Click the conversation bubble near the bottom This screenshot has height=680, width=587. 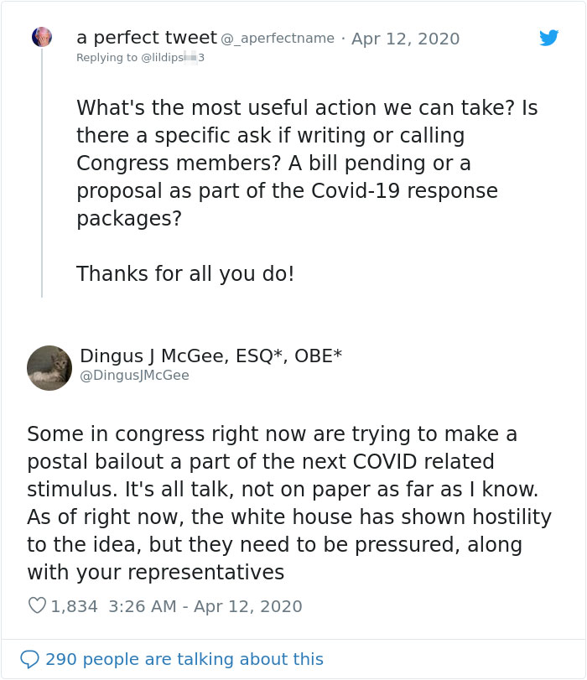pyautogui.click(x=31, y=659)
